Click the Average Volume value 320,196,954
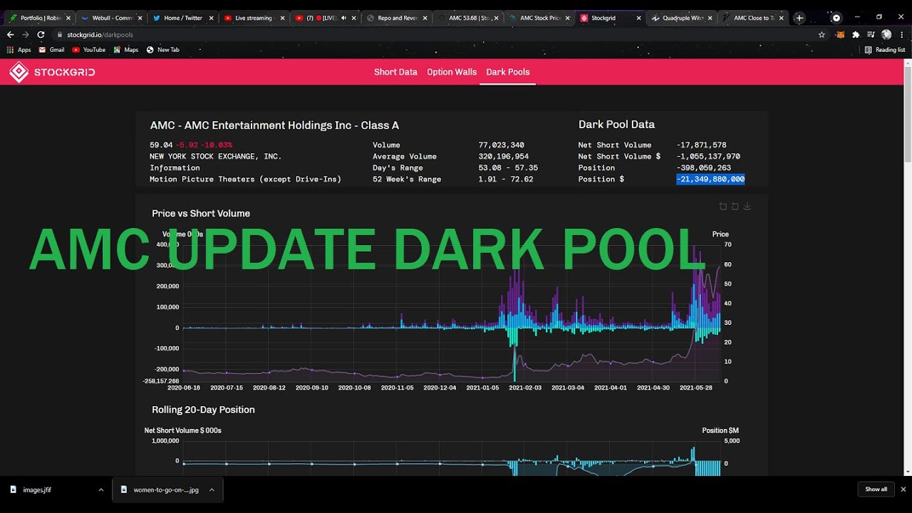 pos(503,157)
